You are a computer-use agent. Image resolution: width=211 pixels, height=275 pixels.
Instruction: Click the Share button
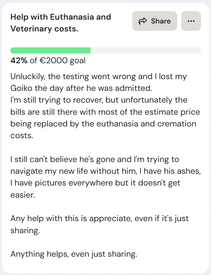(x=154, y=21)
